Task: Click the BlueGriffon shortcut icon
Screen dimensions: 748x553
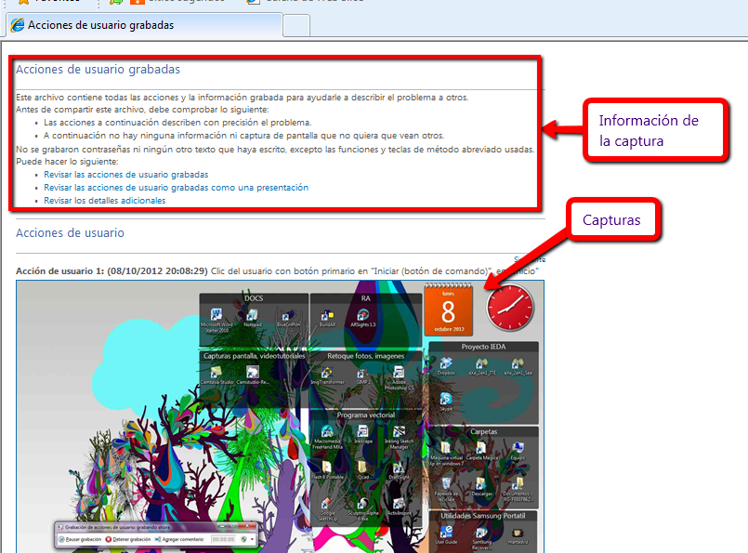Action: click(x=288, y=316)
